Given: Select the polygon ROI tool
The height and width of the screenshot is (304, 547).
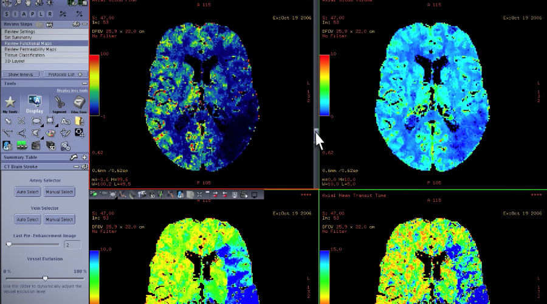Looking at the screenshot, I should (x=36, y=133).
